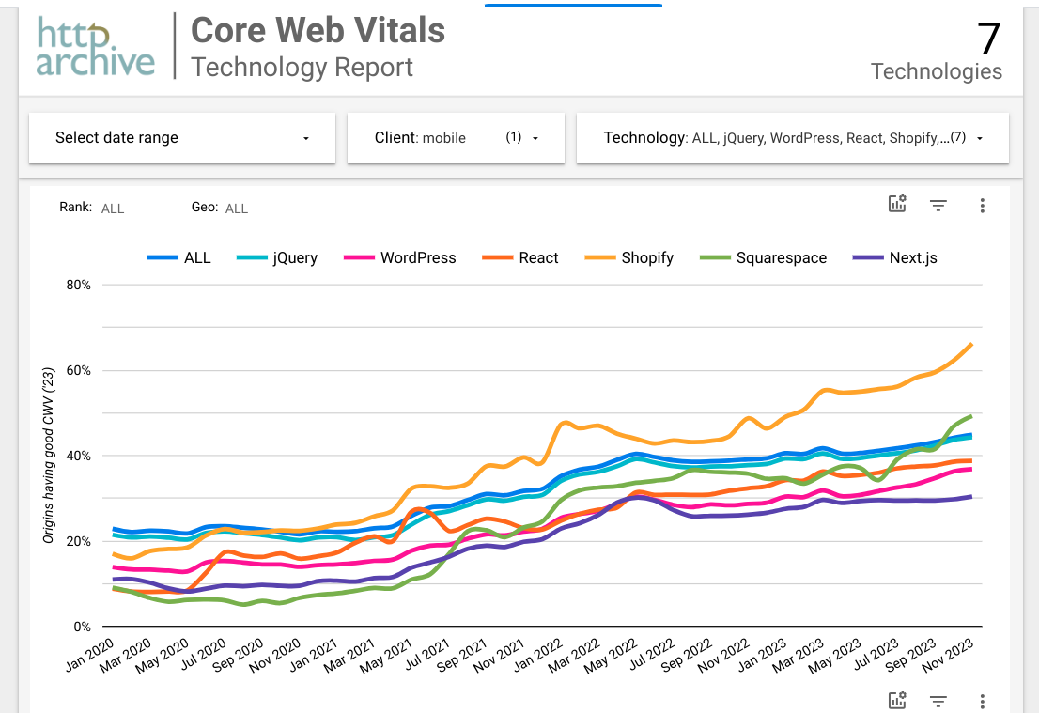This screenshot has width=1039, height=713.
Task: Select the Rank ALL filter
Action: click(x=112, y=209)
